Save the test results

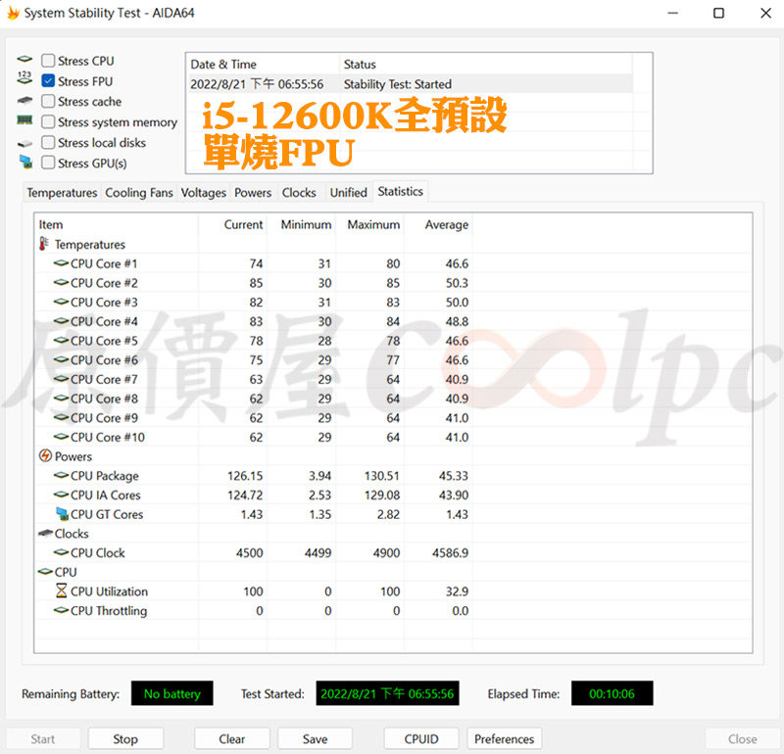(x=315, y=739)
